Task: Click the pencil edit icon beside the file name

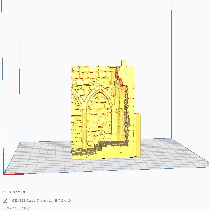Action: 5,201
